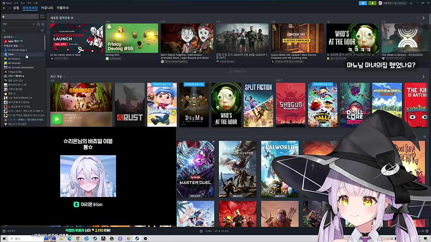Click the ready-to-play circle icon in sidebar
Viewport: 431px width, 242px height.
coord(42,24)
